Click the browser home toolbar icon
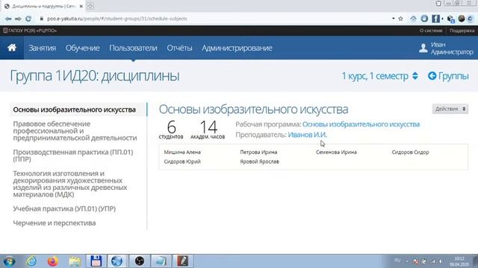478x268 pixels. click(413, 19)
